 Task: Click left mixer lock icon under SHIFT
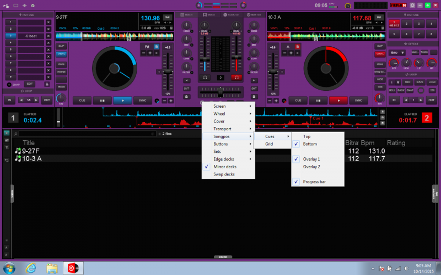[186, 97]
